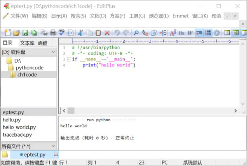The height and width of the screenshot is (166, 247).
Task: Click the New file toolbar icon
Action: click(7, 33)
